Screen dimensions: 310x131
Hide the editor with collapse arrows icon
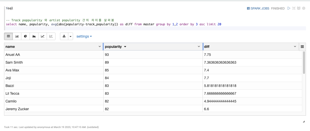294,8
